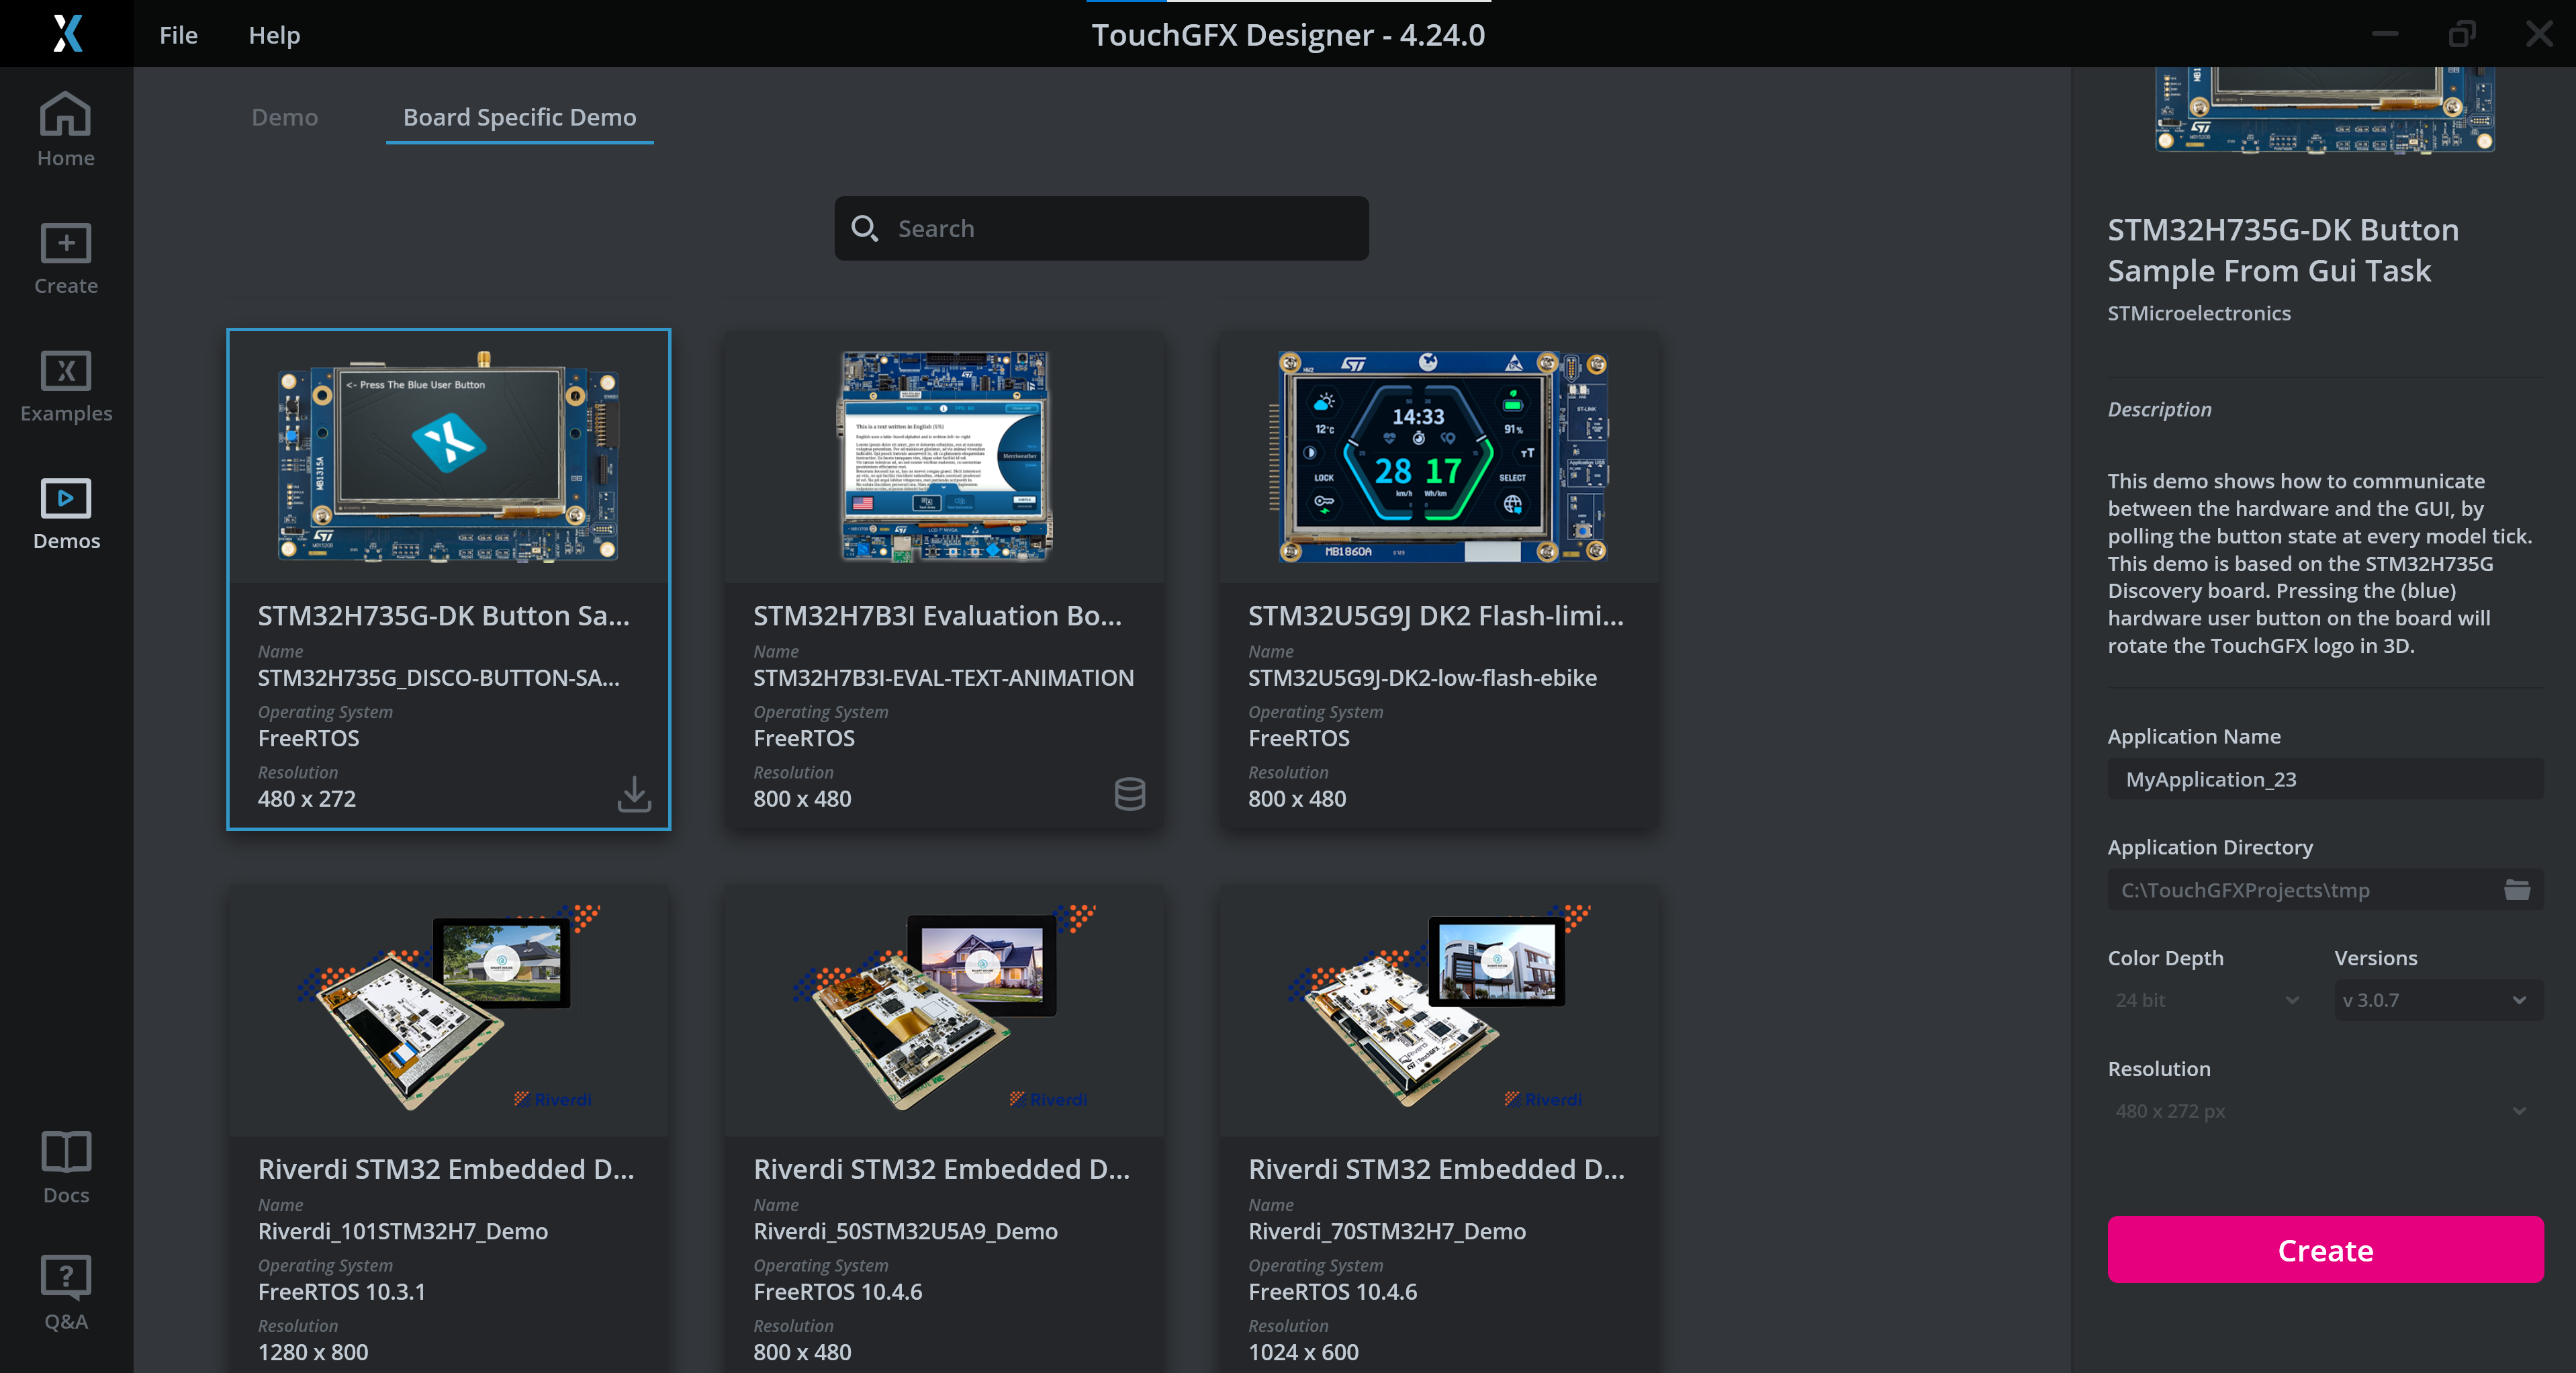Switch to the Demo tab
The width and height of the screenshot is (2576, 1373).
coord(284,117)
